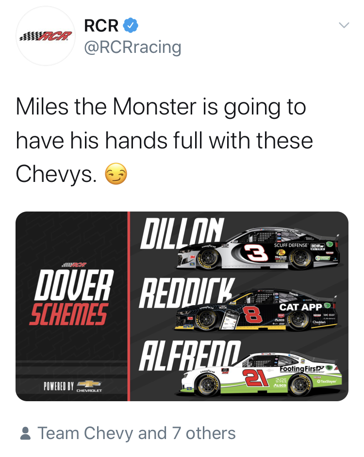The image size is (364, 457).
Task: Open Team Chevy and 7 others
Action: click(x=136, y=433)
